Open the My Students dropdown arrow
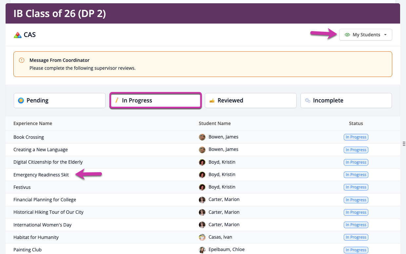406x254 pixels. 385,35
